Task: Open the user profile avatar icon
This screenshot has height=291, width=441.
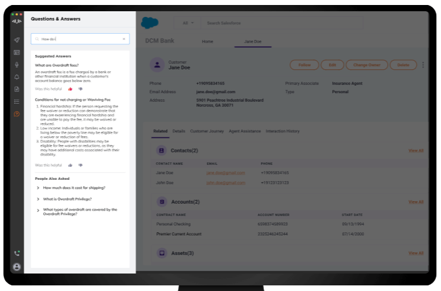Action: point(17,267)
